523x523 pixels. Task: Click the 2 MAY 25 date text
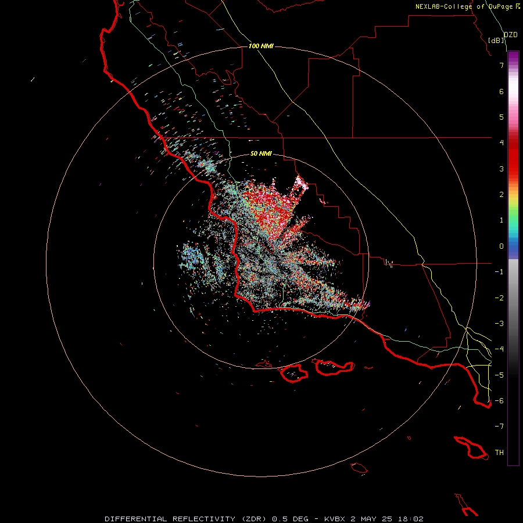(x=372, y=519)
